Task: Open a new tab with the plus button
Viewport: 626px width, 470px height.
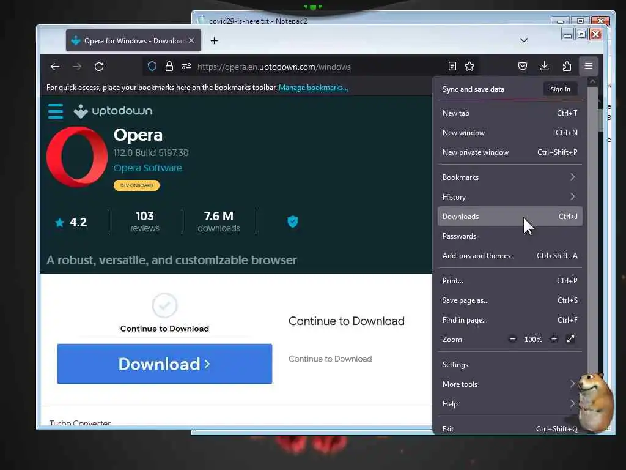Action: pyautogui.click(x=215, y=41)
